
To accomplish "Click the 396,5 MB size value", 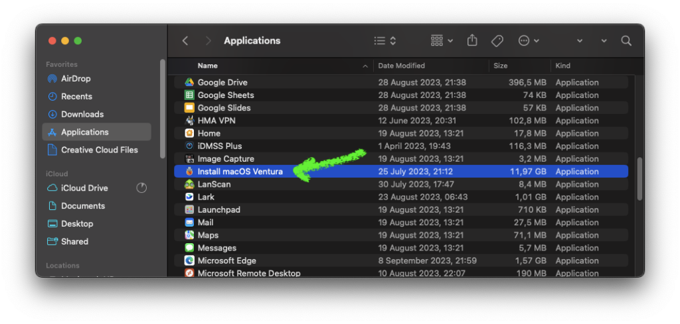I will [x=527, y=82].
